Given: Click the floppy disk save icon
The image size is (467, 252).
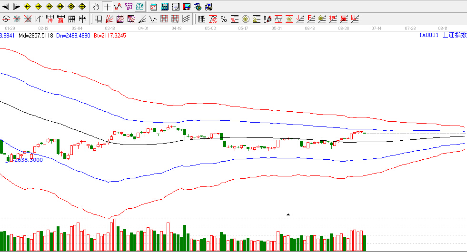Looking at the screenshot, I should [x=187, y=7].
